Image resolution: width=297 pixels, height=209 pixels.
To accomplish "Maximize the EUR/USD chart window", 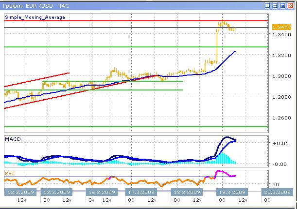I will (283, 5).
